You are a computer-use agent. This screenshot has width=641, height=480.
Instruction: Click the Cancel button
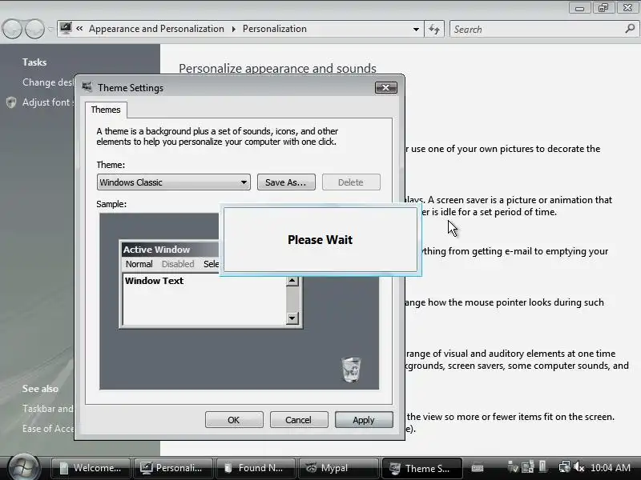(x=299, y=419)
